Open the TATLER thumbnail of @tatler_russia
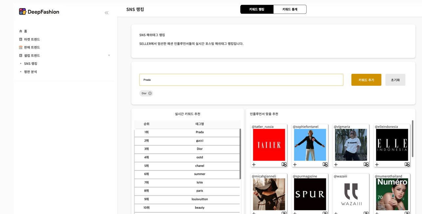Viewport: 422px width, 214px height. (x=269, y=145)
